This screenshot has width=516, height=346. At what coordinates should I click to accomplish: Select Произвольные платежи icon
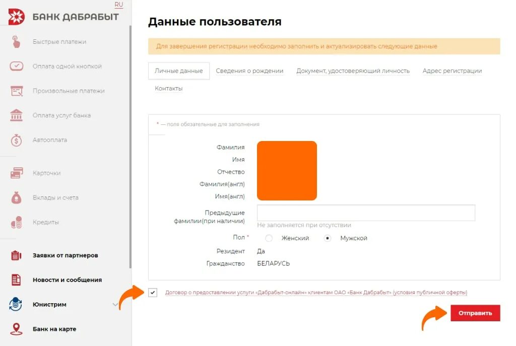17,91
